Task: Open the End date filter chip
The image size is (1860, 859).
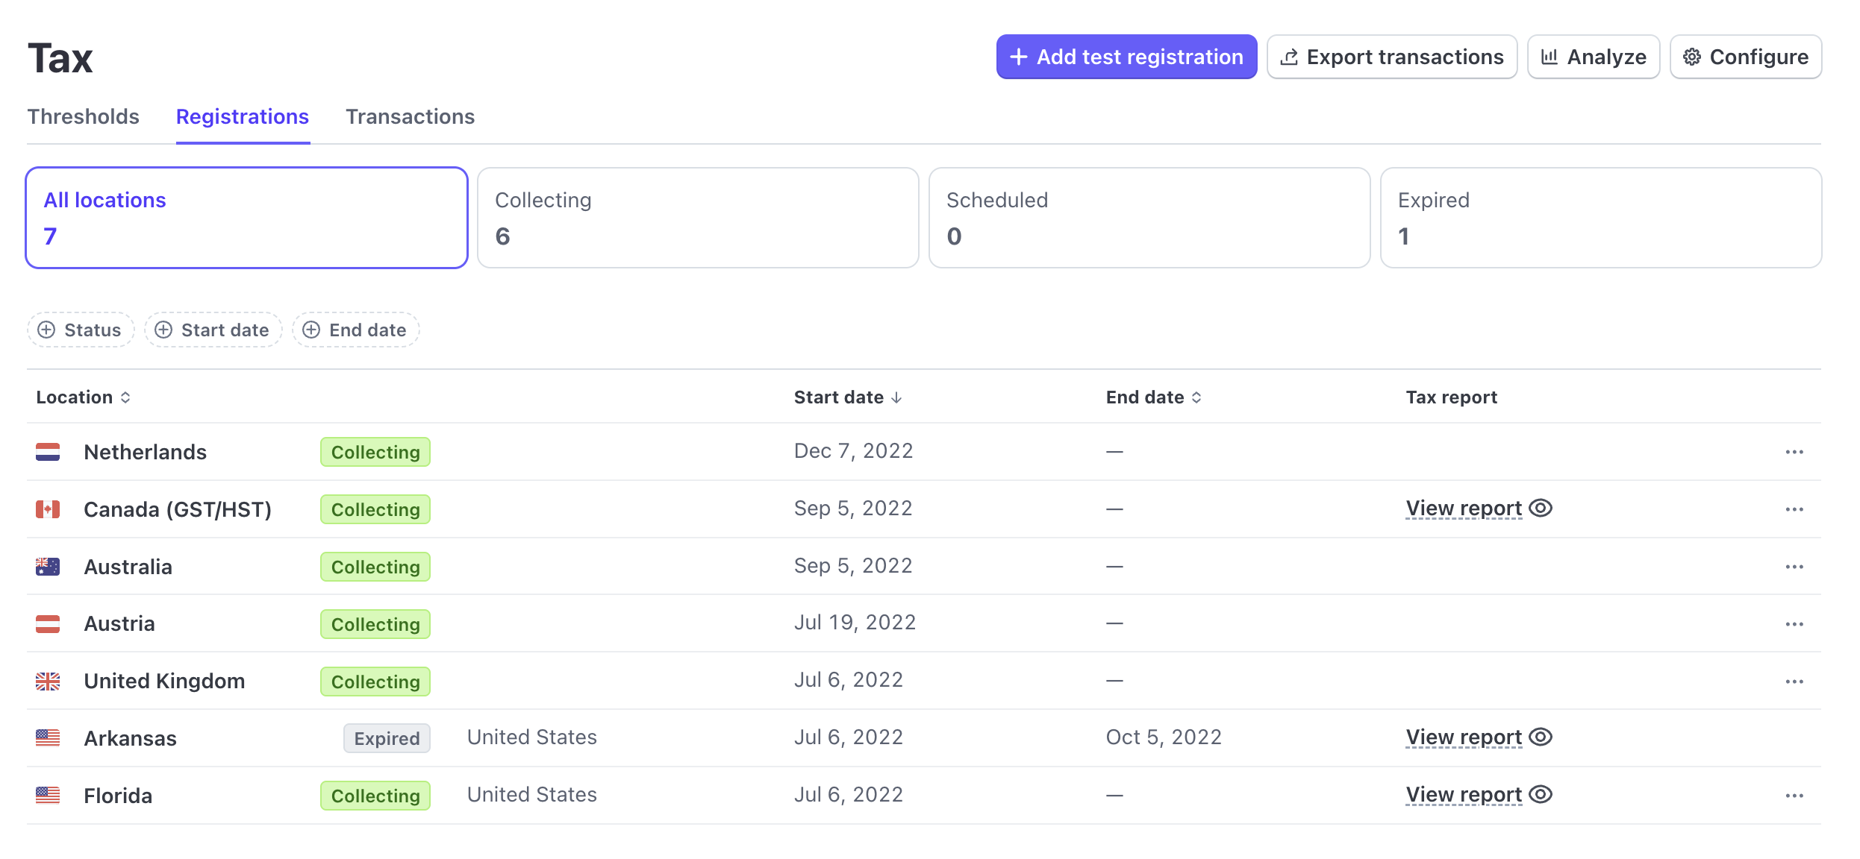Action: pos(356,330)
